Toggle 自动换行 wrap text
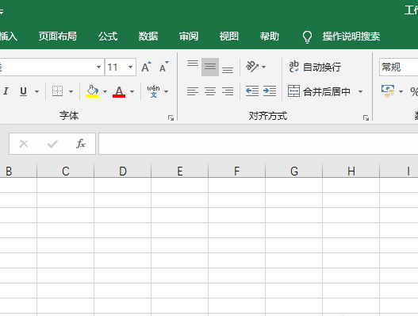 tap(315, 67)
